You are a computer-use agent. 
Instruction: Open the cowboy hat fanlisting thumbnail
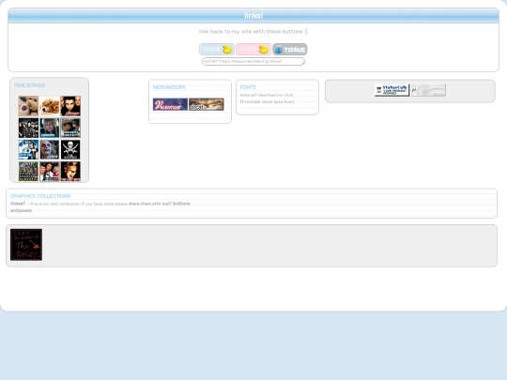click(x=70, y=128)
